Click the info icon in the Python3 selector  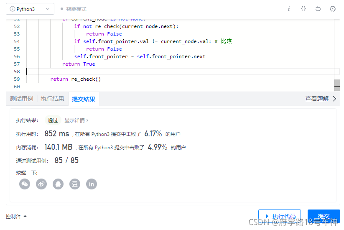13,9
